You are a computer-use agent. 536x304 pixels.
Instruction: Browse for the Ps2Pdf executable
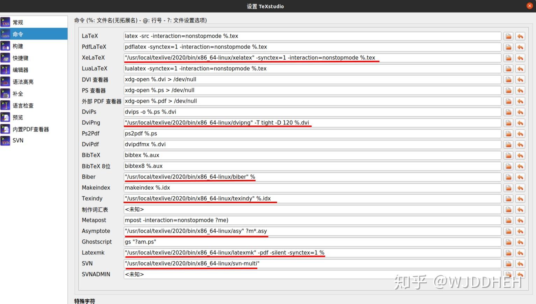coord(508,134)
